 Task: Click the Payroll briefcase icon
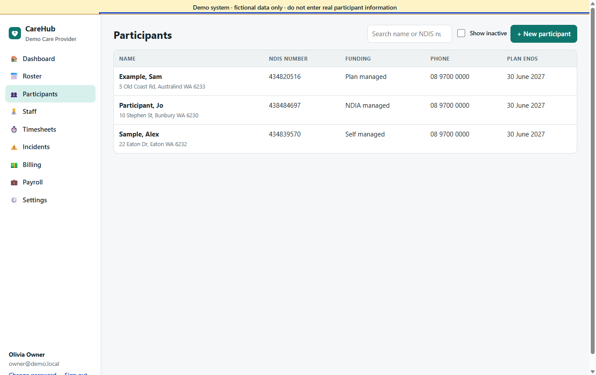(14, 182)
